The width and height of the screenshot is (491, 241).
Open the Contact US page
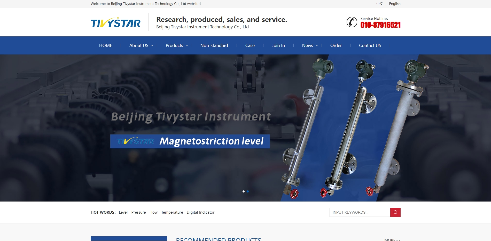tap(370, 45)
